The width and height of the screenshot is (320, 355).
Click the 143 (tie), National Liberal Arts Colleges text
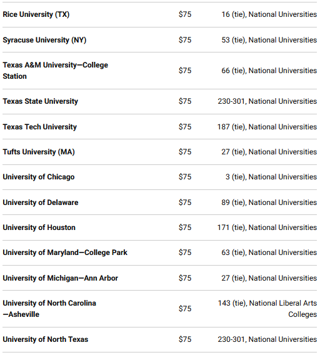(267, 309)
